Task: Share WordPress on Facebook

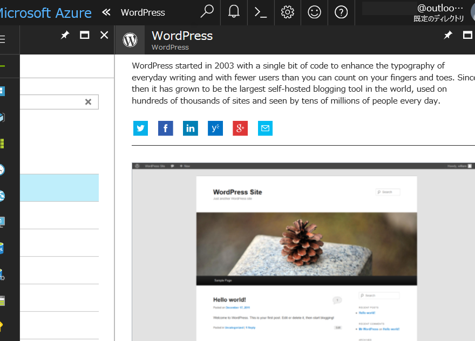Action: tap(165, 128)
